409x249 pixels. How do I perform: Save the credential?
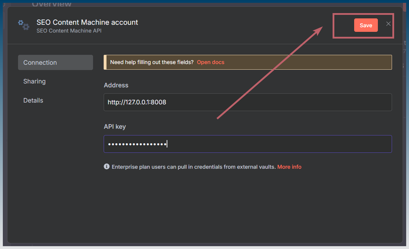(x=366, y=25)
